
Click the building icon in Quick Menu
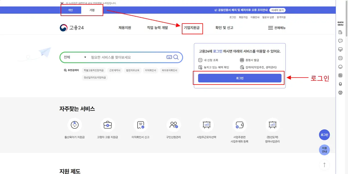(x=340, y=32)
